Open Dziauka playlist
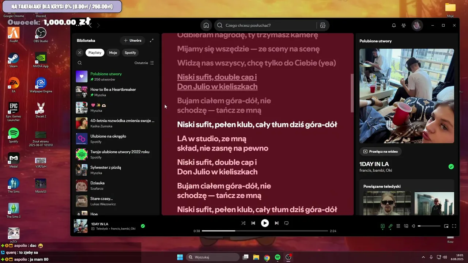Image resolution: width=468 pixels, height=263 pixels. (x=116, y=186)
